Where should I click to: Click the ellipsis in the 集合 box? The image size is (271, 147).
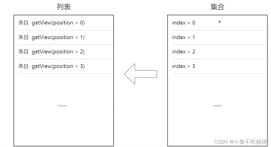217,106
